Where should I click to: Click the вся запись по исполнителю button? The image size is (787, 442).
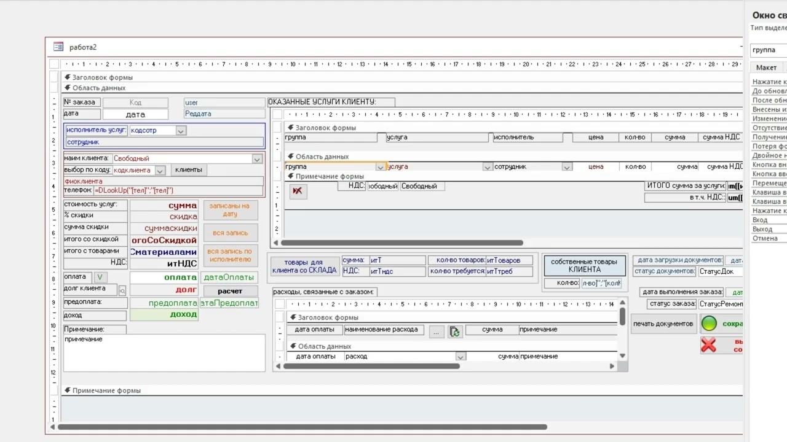pyautogui.click(x=230, y=255)
